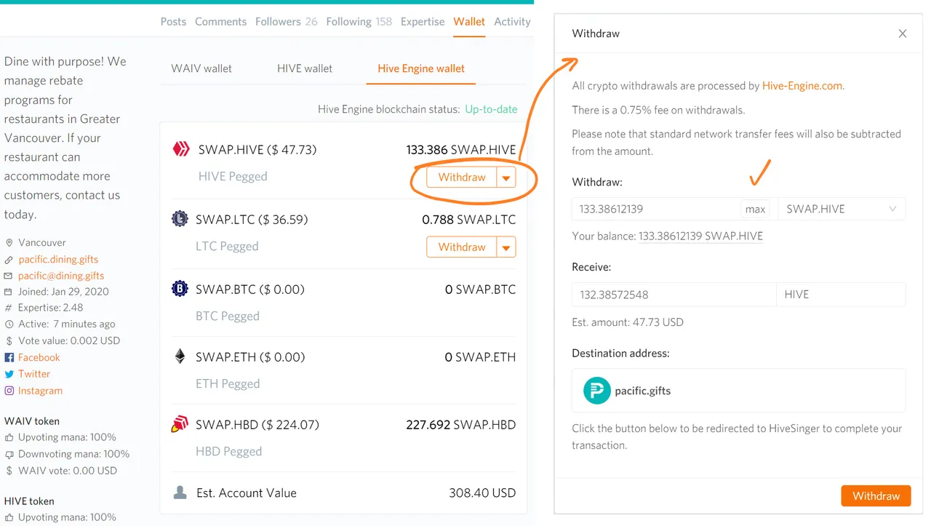Open the pacific.dining.gifts website link
This screenshot has width=931, height=526.
point(58,259)
